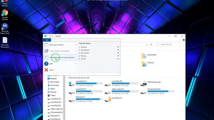Open Opera Browser desktop shortcut
This screenshot has height=120, width=214.
[x=5, y=3]
